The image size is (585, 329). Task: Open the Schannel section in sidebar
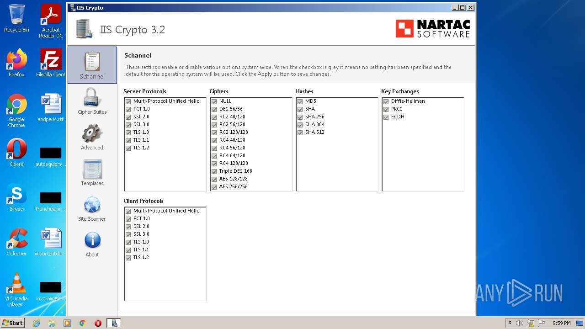tap(92, 65)
